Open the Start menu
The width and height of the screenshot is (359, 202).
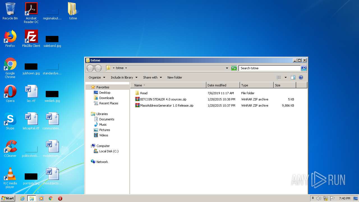click(8, 198)
